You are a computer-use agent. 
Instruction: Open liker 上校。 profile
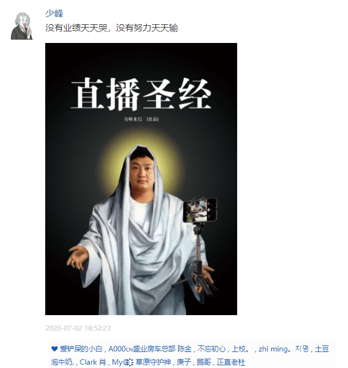pos(240,349)
